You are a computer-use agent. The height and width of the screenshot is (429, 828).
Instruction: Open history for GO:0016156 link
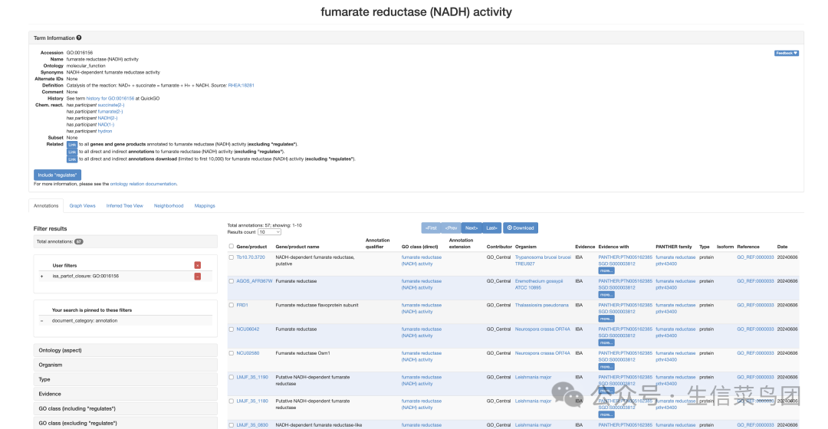(110, 99)
